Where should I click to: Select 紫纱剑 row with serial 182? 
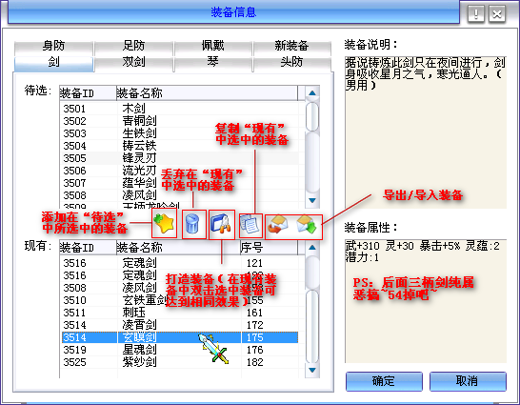click(179, 362)
